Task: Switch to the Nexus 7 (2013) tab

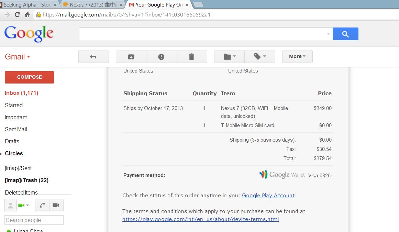Action: [93, 4]
